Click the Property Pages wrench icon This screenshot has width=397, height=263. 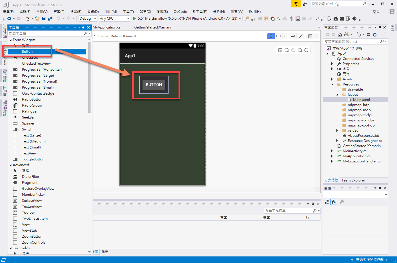pos(342,202)
